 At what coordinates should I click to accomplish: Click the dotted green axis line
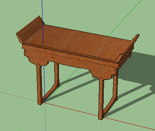click(x=32, y=117)
